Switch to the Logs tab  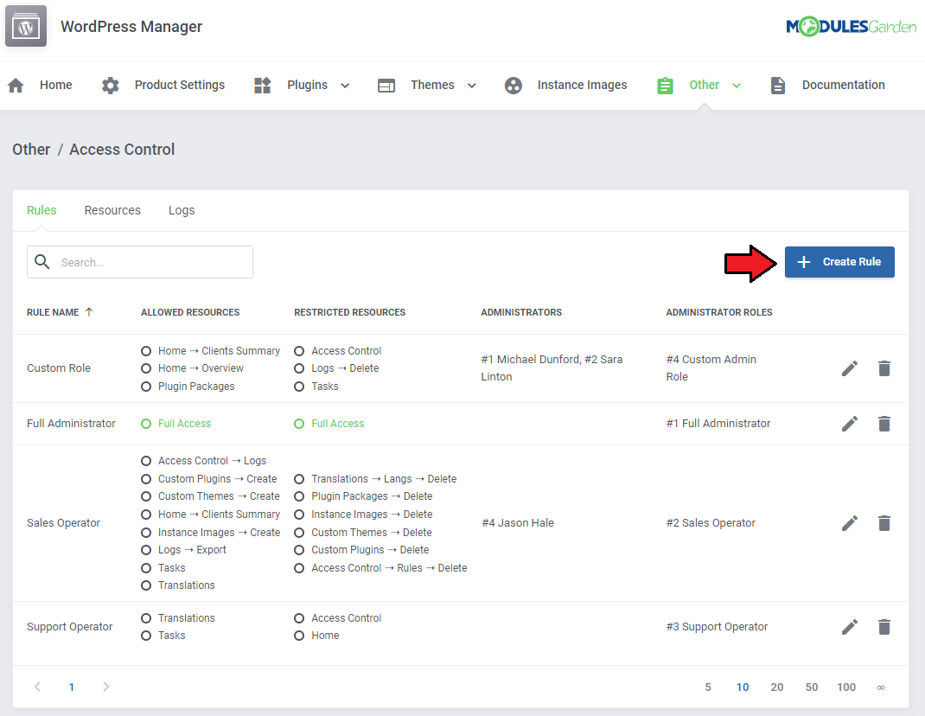click(181, 210)
